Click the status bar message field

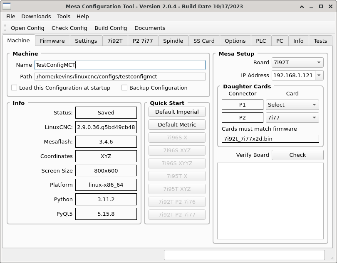[x=244, y=255]
